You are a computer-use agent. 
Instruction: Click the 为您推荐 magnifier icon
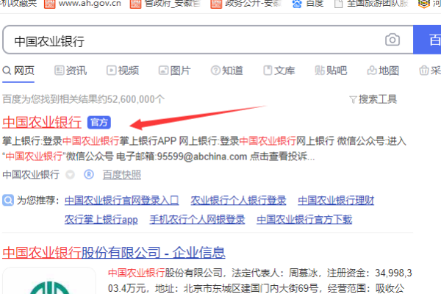click(x=8, y=201)
